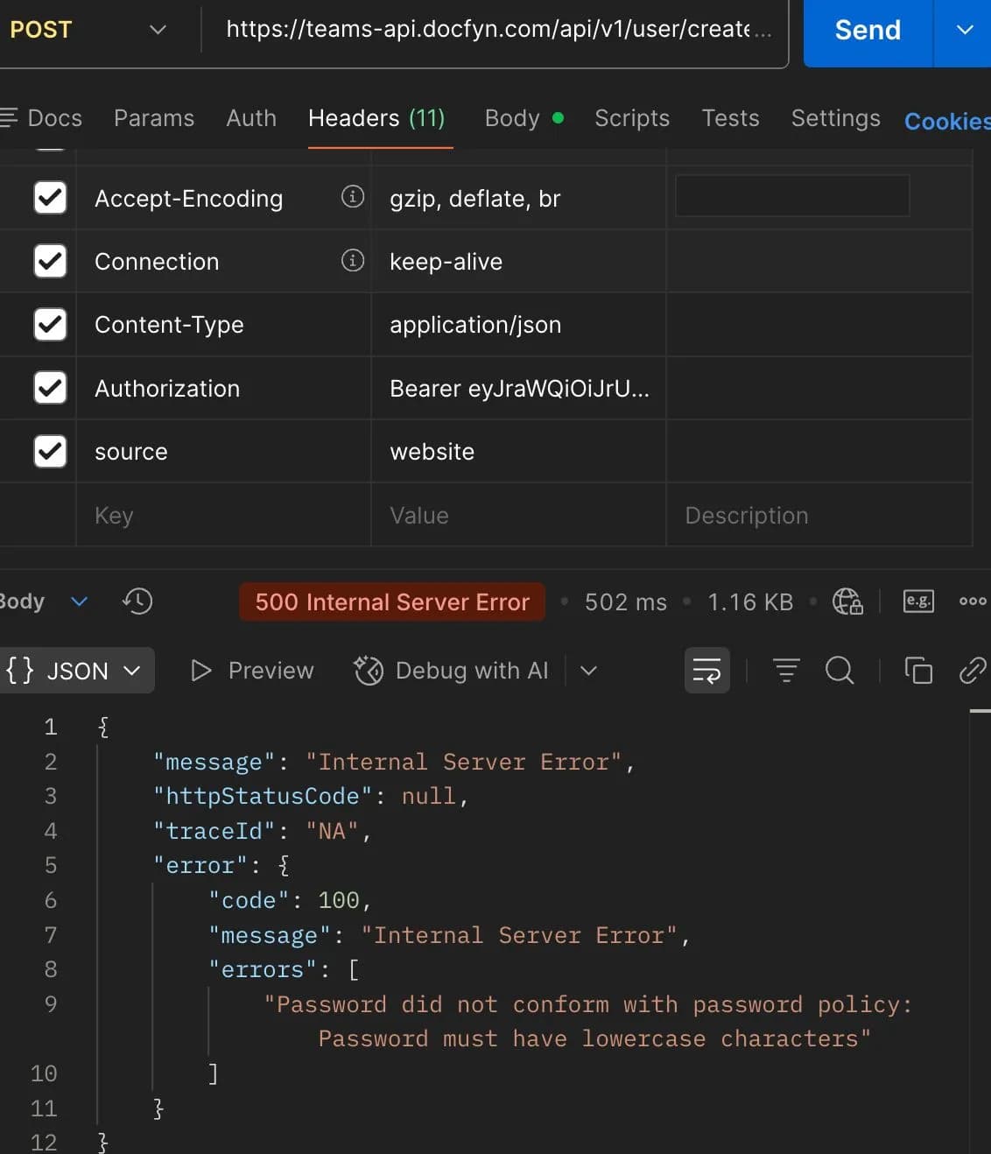Image resolution: width=991 pixels, height=1154 pixels.
Task: Uncheck the Accept-Encoding header
Action: [x=50, y=198]
